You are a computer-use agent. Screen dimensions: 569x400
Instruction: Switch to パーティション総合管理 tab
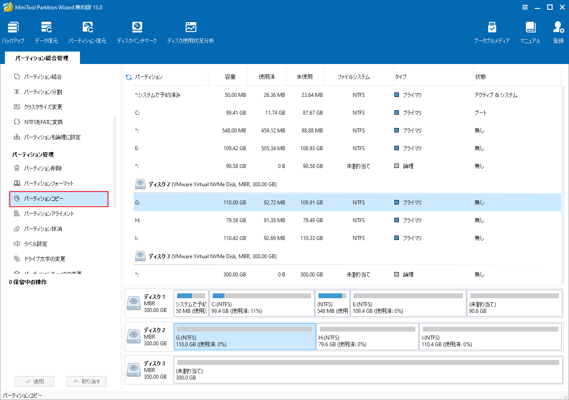tap(42, 57)
